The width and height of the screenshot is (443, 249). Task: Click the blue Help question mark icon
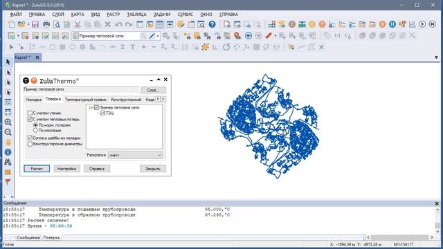point(213,25)
